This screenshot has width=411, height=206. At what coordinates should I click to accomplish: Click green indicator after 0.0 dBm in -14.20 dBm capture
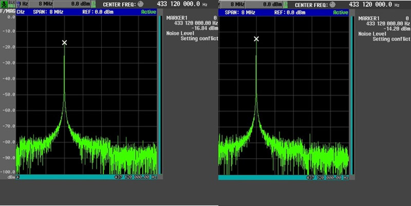point(286,5)
